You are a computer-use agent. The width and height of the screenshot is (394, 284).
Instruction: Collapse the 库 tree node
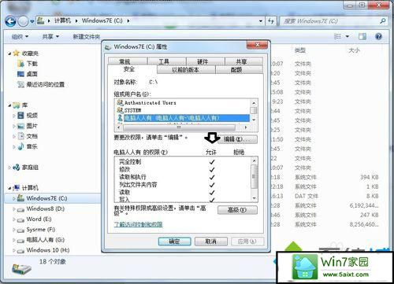9,105
